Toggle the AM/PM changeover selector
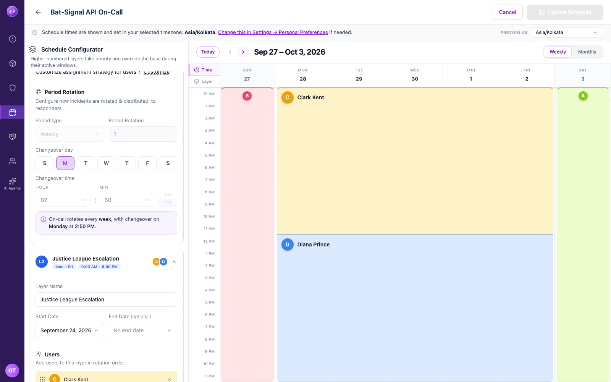The image size is (611, 382). [168, 199]
